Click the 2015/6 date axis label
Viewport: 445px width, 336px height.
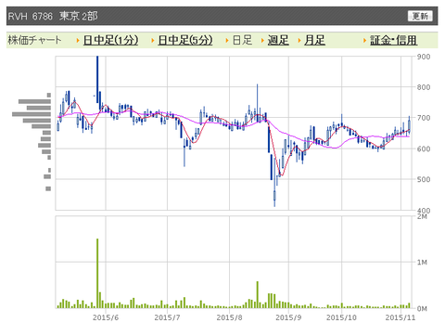tap(106, 317)
